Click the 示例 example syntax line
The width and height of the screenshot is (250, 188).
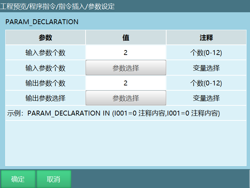click(113, 113)
